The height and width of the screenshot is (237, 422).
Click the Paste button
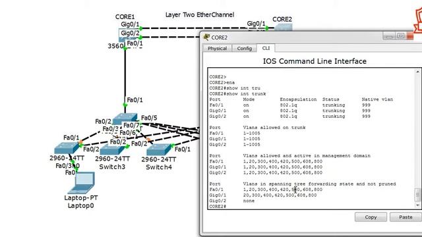coord(406,217)
